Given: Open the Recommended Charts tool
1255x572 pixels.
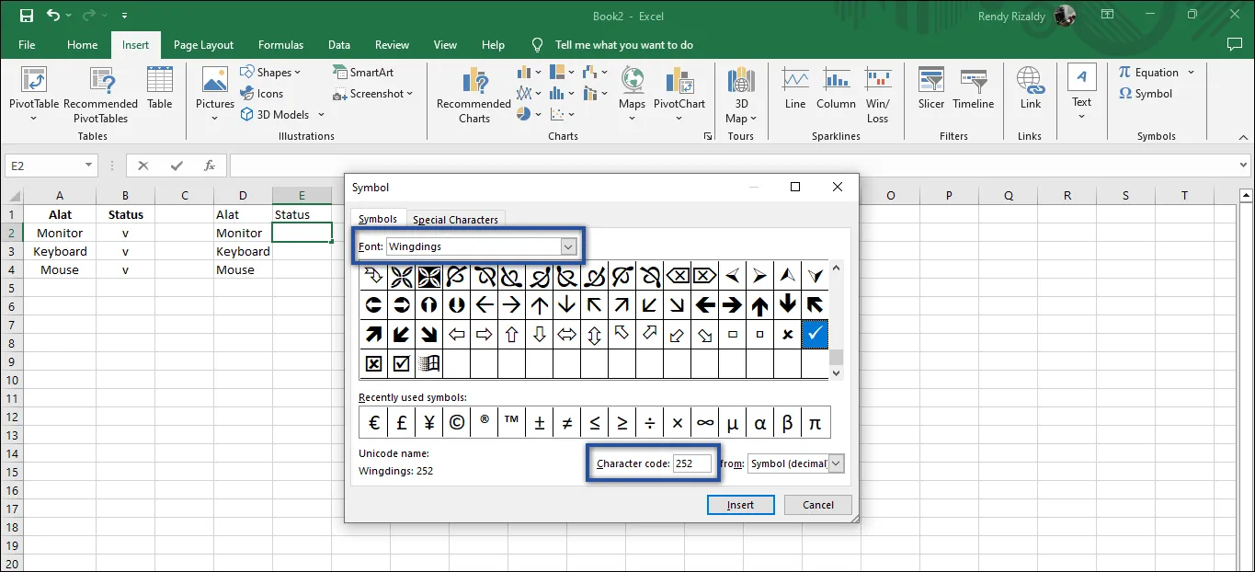Looking at the screenshot, I should pos(473,85).
